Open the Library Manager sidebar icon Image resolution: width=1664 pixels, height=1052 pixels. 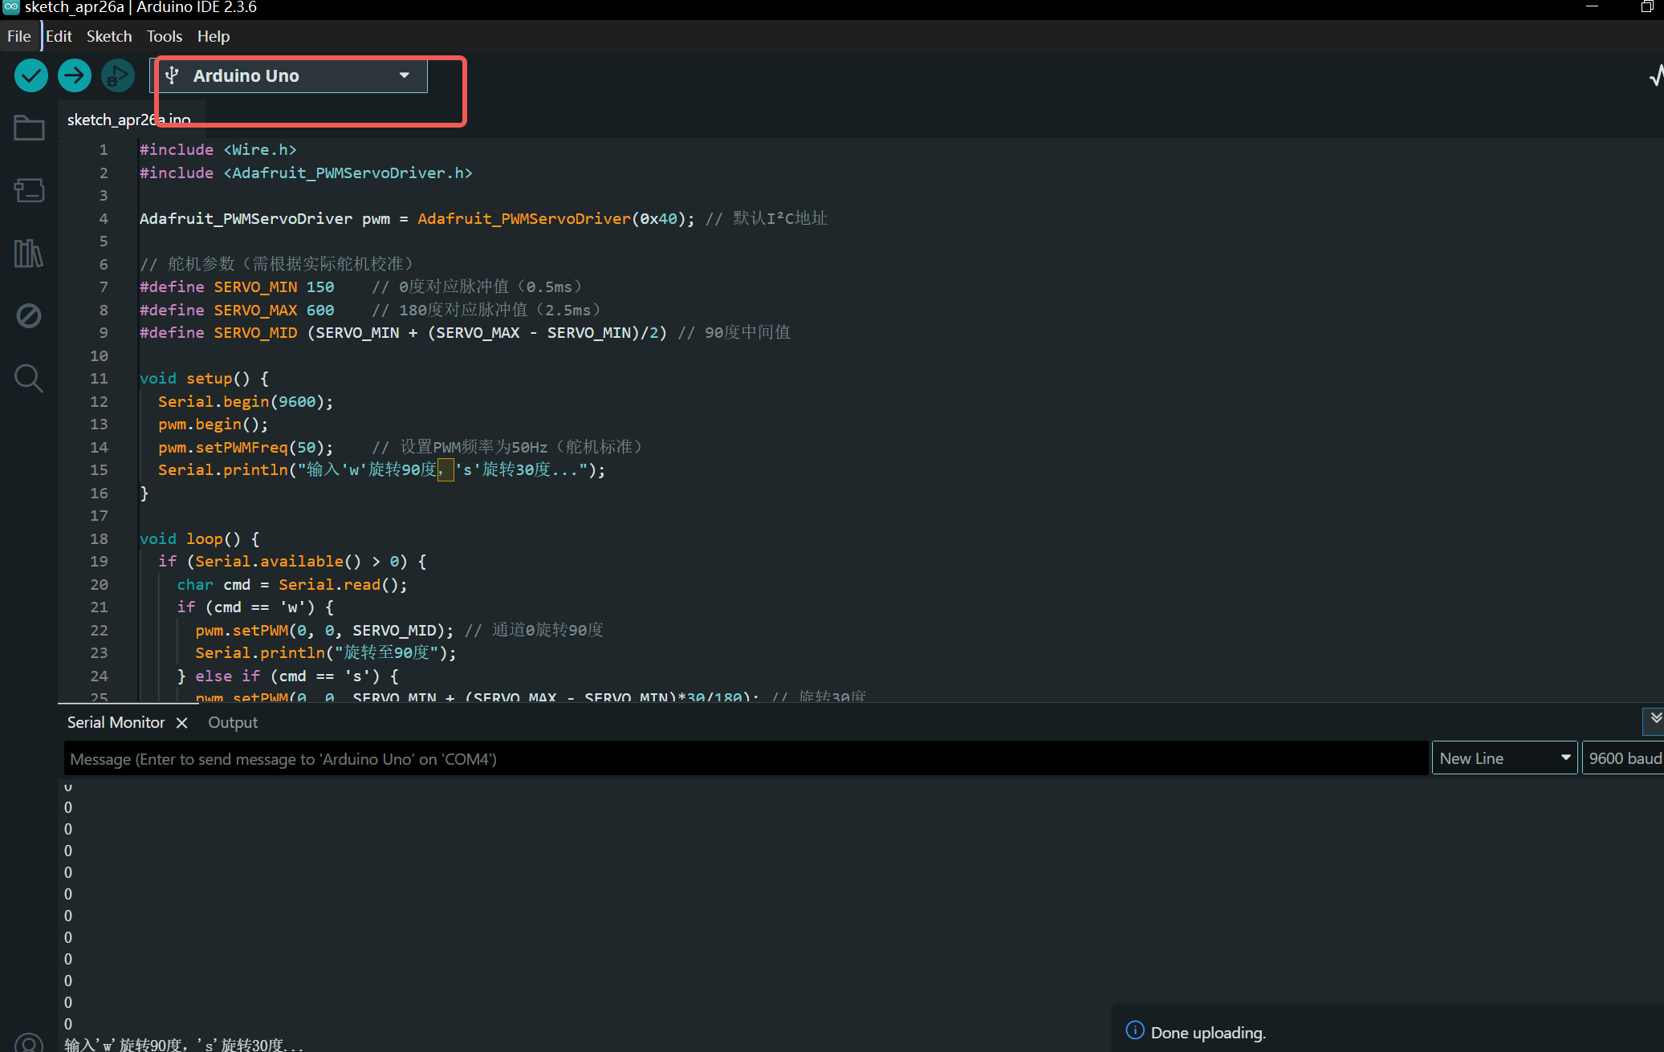coord(29,254)
